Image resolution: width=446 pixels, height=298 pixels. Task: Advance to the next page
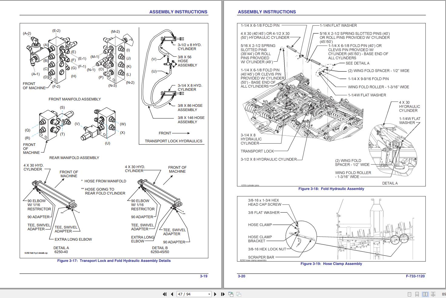215,294
